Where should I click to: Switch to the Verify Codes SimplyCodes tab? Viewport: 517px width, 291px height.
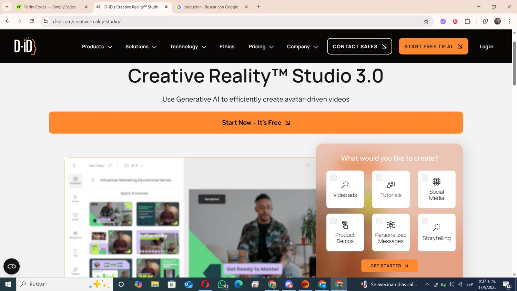(x=52, y=7)
